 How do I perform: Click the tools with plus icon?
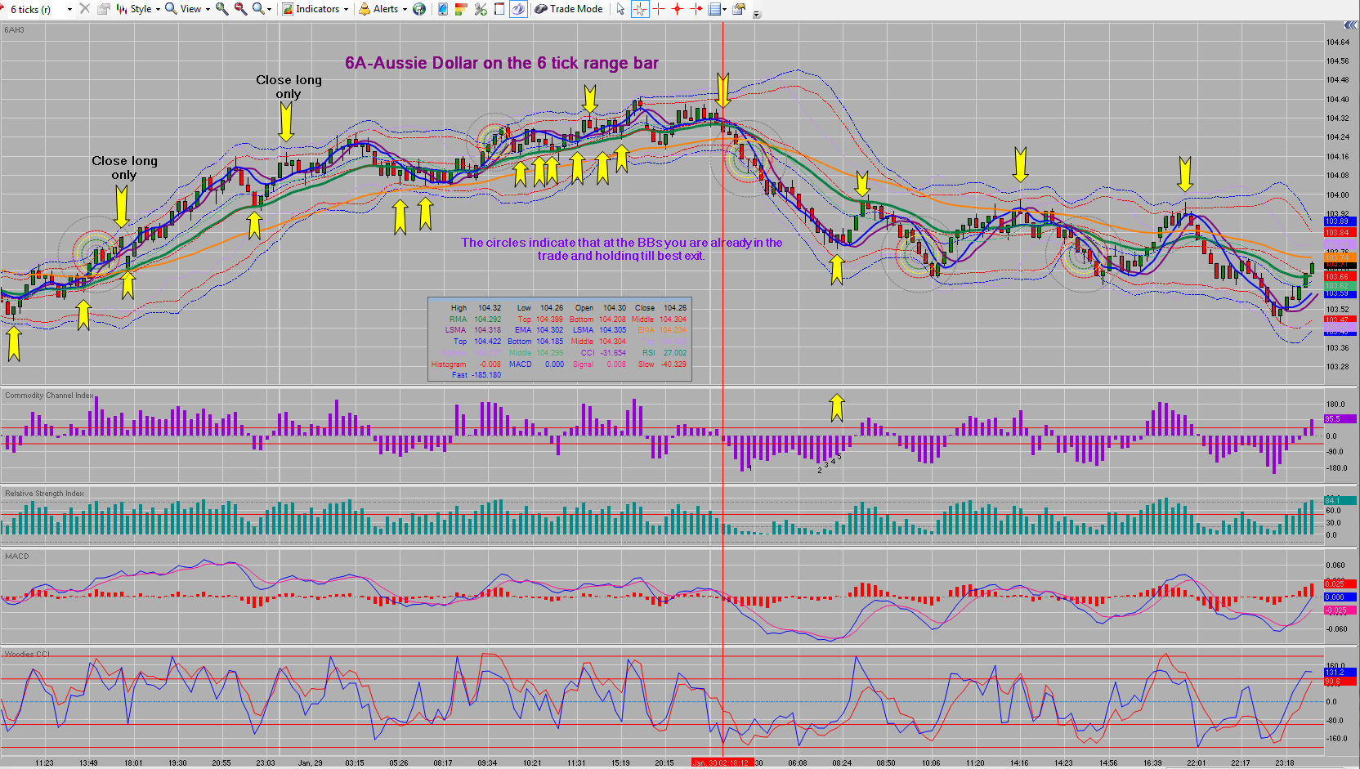point(481,9)
